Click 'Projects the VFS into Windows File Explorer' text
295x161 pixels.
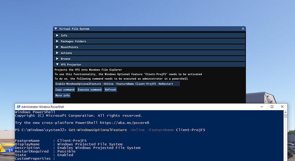coord(88,70)
